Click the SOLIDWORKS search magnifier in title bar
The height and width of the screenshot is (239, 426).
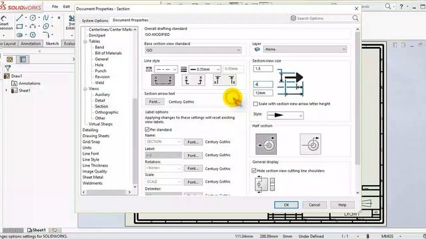coord(387,6)
